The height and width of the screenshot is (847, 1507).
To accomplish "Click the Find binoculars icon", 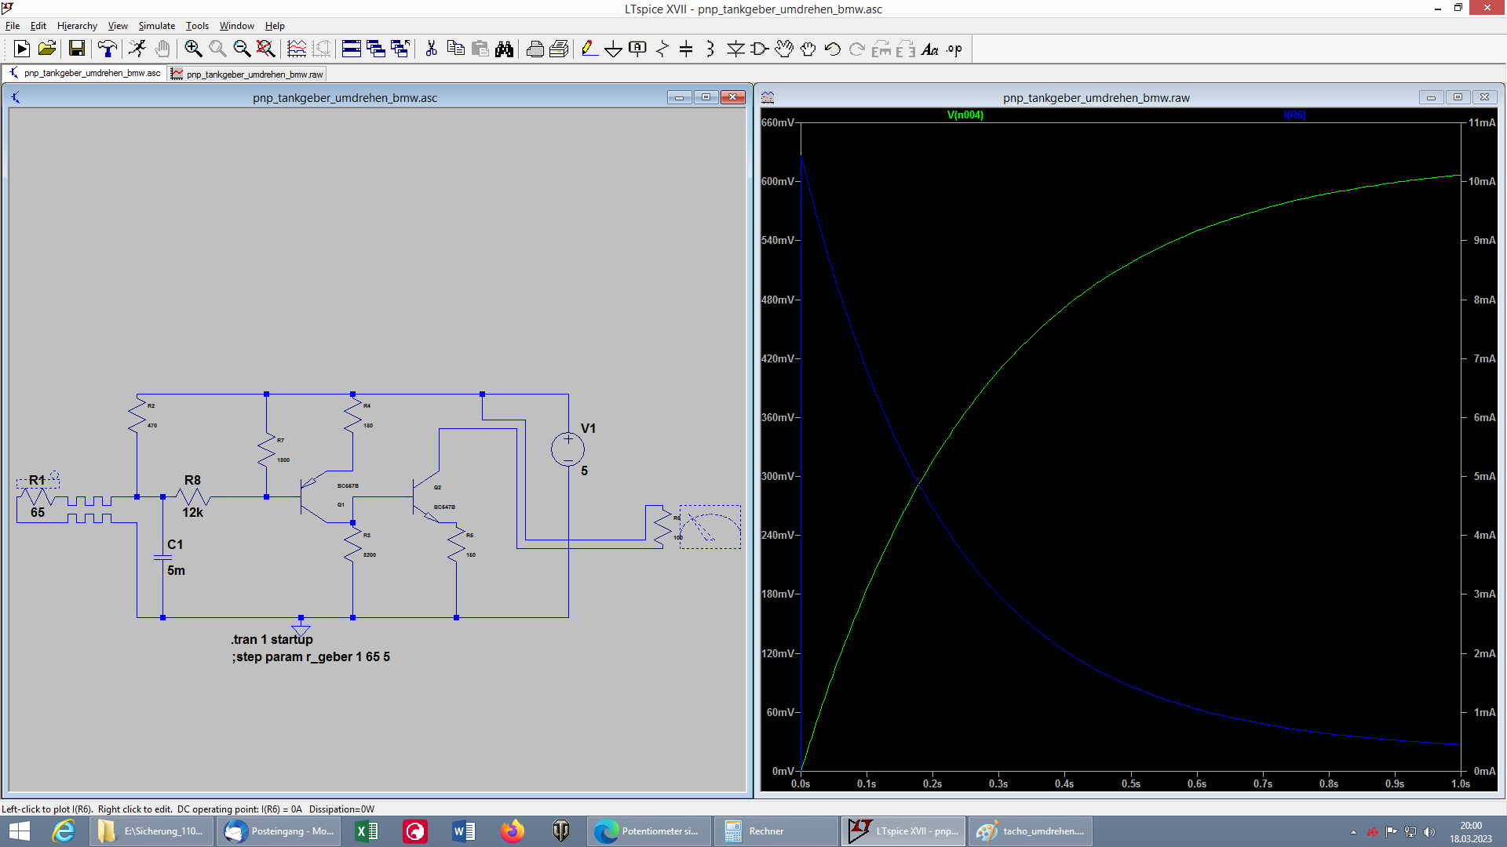I will (504, 49).
